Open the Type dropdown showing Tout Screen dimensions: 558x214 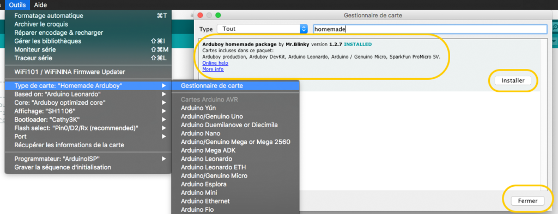click(262, 29)
